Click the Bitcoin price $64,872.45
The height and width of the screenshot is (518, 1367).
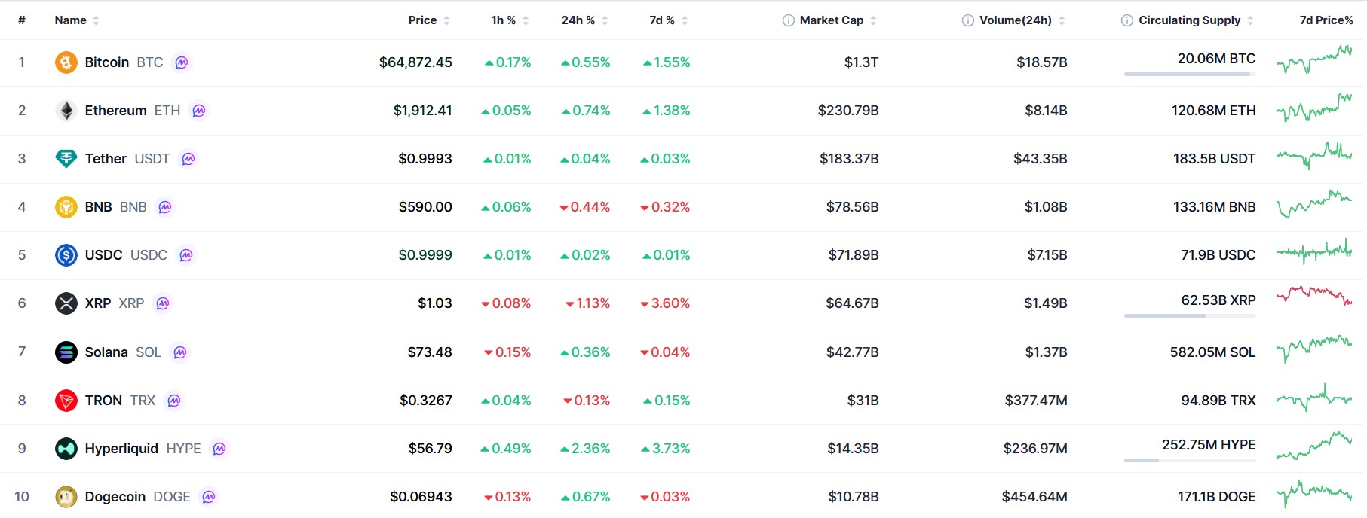click(x=415, y=62)
